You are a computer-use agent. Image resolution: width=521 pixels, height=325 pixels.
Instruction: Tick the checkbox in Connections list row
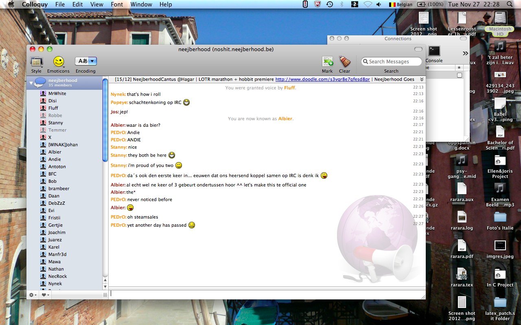pyautogui.click(x=460, y=75)
